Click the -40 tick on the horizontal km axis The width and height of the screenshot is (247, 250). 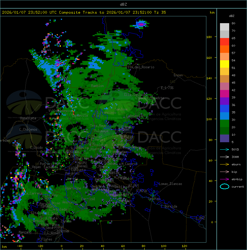[x=20, y=246]
